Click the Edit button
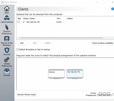Viewport: 114px width, 101px height. click(35, 43)
